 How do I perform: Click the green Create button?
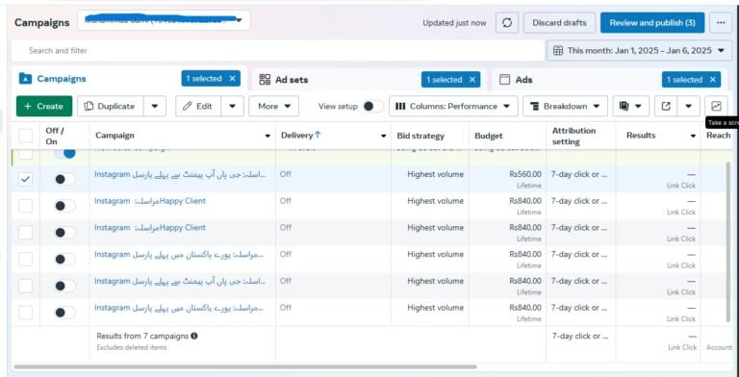click(x=44, y=106)
